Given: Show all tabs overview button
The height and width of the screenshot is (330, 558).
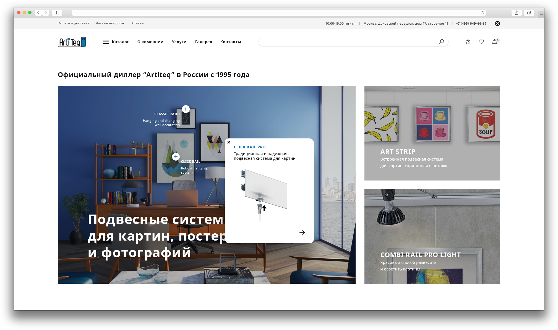Looking at the screenshot, I should click(x=529, y=13).
